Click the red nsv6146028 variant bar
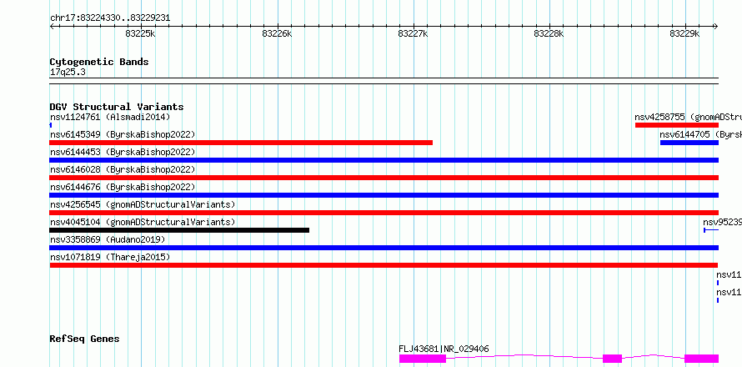Viewport: 742px width, 367px height. coord(384,178)
